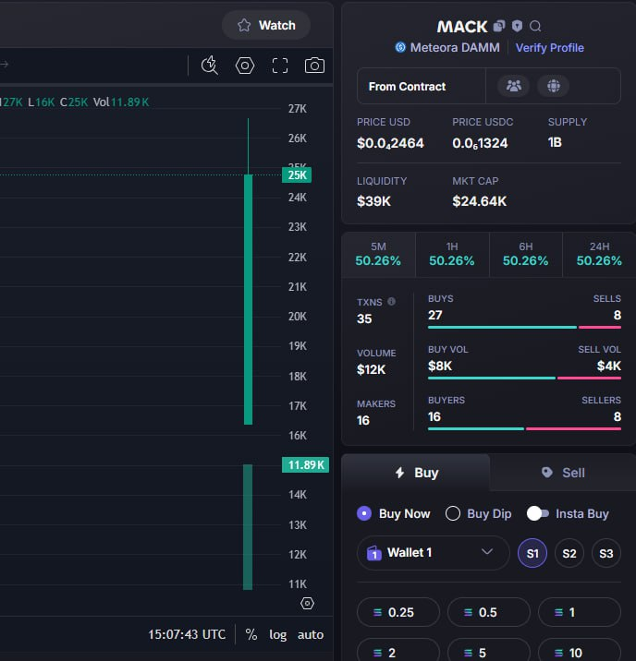The width and height of the screenshot is (636, 661).
Task: Click the shield security icon next to MACK
Action: point(517,26)
